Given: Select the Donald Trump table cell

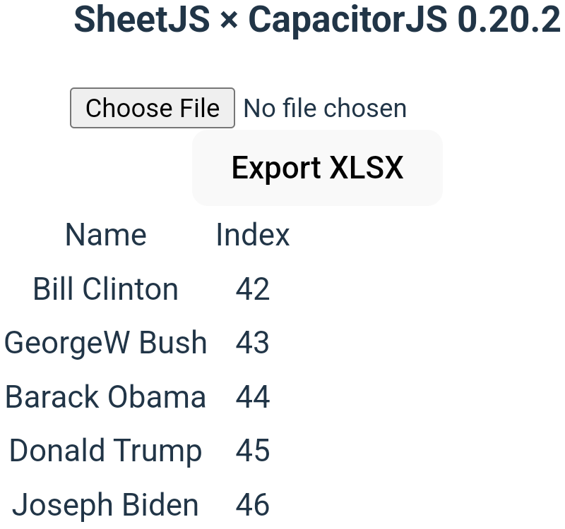Looking at the screenshot, I should pos(106,451).
